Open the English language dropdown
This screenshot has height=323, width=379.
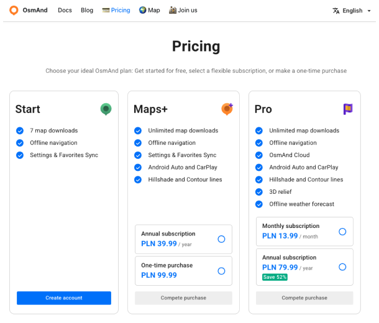pos(352,11)
